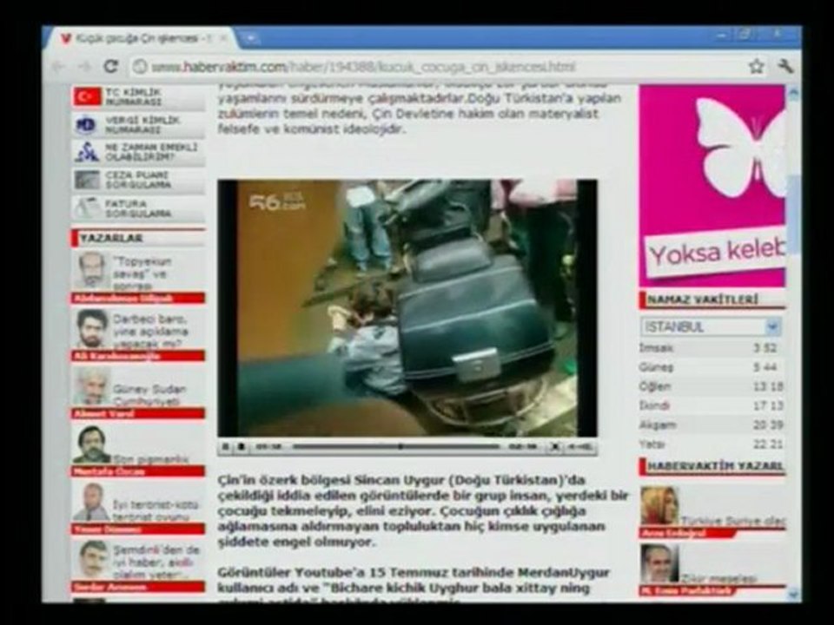Reload the page with the refresh icon
Screen dimensions: 834x625
110,67
